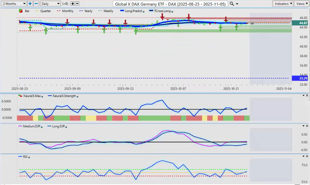Image resolution: width=310 pixels, height=185 pixels.
Task: Open the Indicators menu
Action: click(283, 4)
